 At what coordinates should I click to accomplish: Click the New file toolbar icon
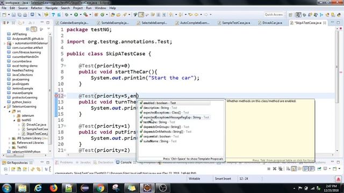point(4,14)
